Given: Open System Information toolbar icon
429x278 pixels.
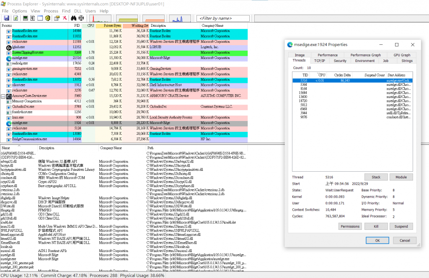Looking at the screenshot, I should (x=25, y=18).
